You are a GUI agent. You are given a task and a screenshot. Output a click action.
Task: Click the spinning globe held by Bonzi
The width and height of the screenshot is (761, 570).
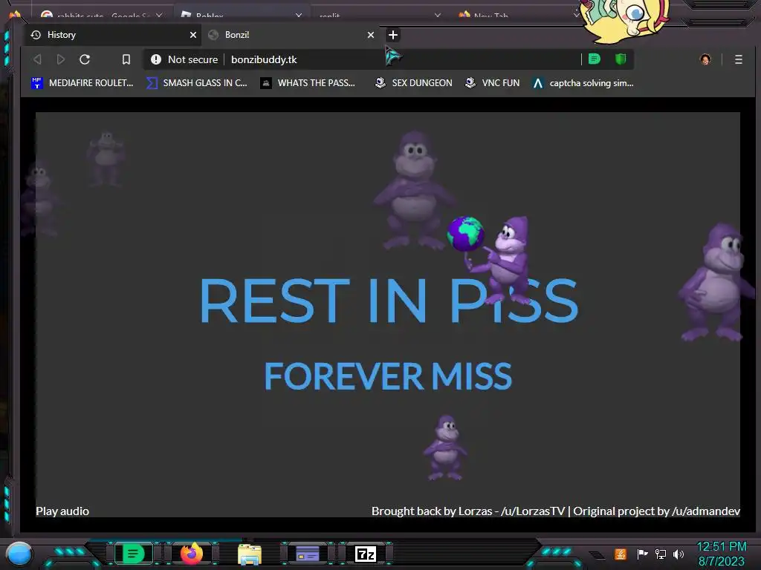point(465,234)
